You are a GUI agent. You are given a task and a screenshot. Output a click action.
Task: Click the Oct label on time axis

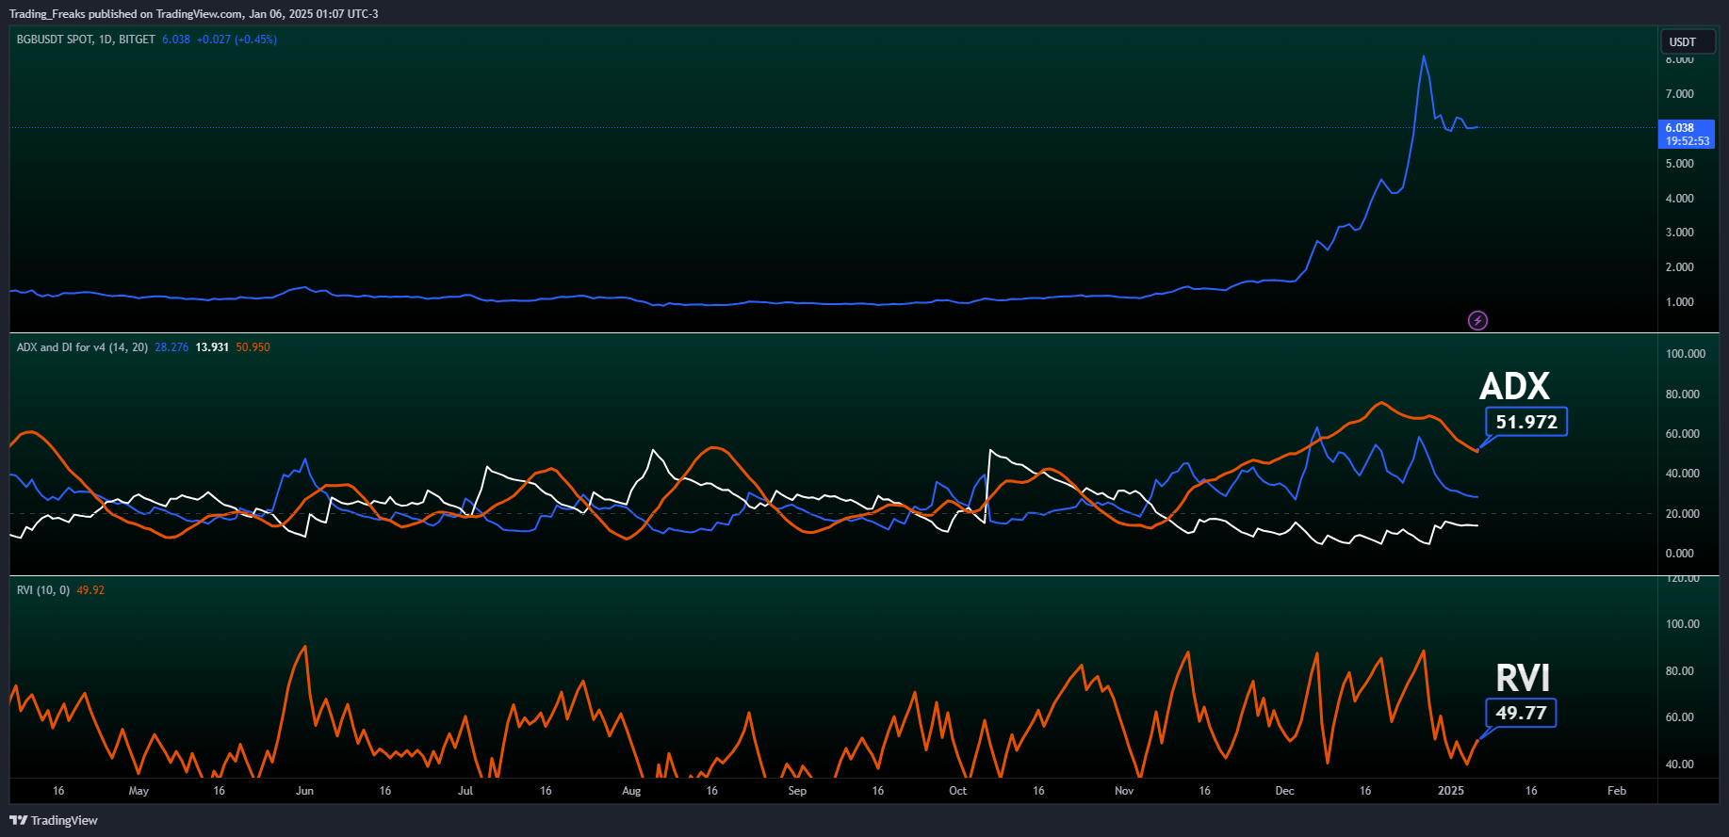tap(957, 791)
